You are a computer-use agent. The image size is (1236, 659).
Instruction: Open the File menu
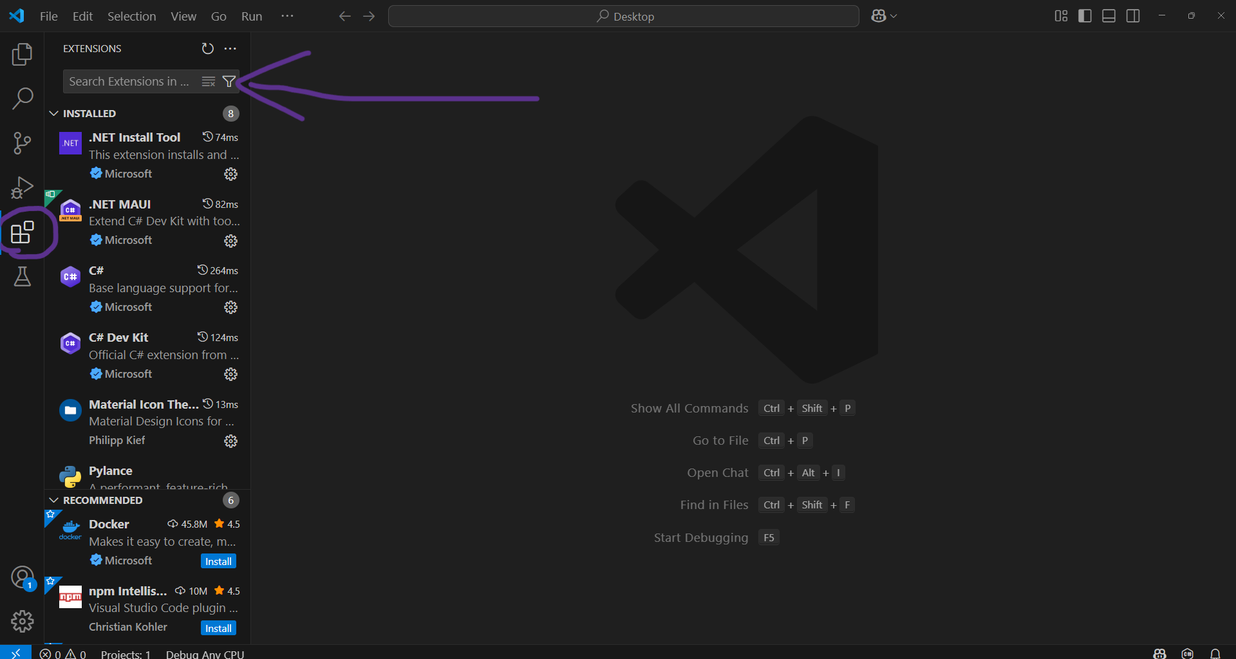48,16
